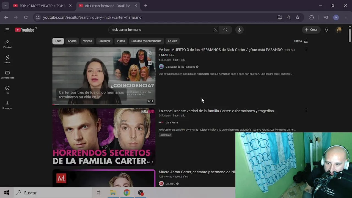Viewport: 352px width, 198px height.
Task: Open the Filtros filter panel
Action: (301, 41)
